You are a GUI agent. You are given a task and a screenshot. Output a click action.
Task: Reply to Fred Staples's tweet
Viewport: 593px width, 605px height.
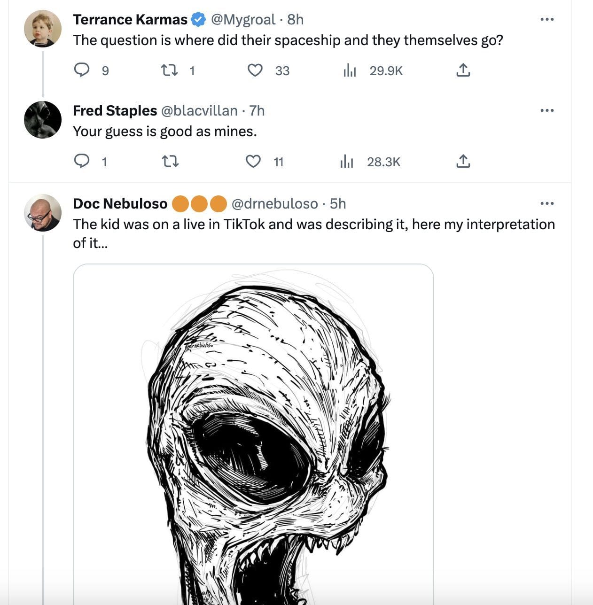click(x=82, y=162)
